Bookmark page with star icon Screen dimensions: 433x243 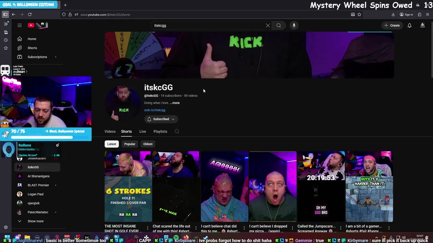(359, 15)
